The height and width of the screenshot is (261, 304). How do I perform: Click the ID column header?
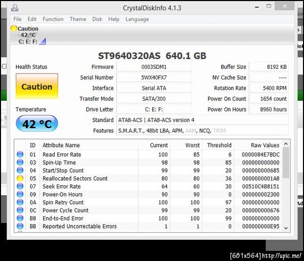(x=32, y=145)
